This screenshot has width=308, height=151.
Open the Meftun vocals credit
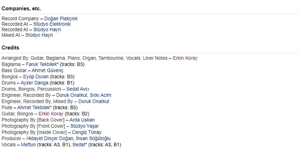click(x=28, y=145)
